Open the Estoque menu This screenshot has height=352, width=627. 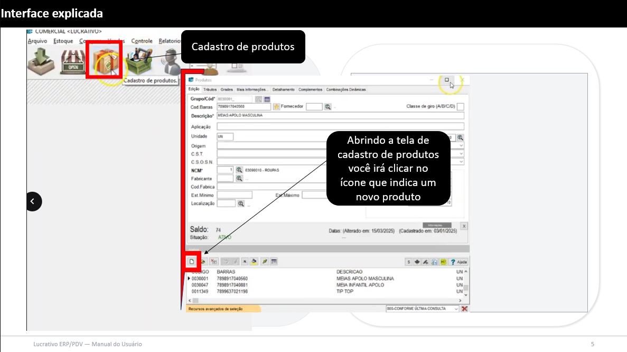coord(63,41)
